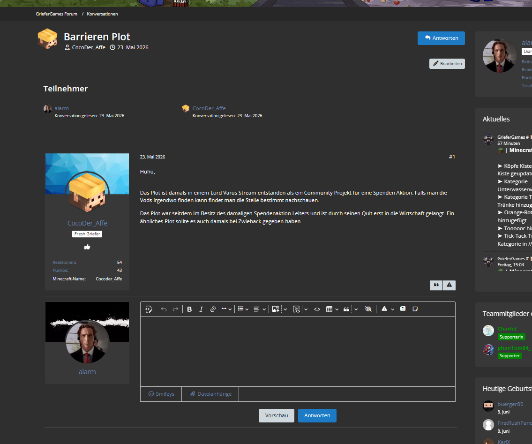This screenshot has width=532, height=444.
Task: Click the Vorschau button
Action: pyautogui.click(x=277, y=415)
